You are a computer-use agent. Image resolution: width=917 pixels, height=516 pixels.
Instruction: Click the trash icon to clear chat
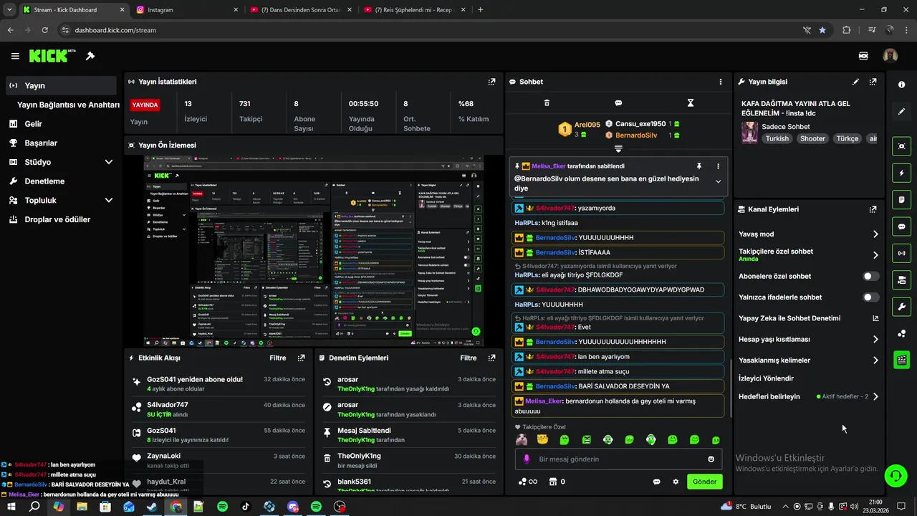547,103
